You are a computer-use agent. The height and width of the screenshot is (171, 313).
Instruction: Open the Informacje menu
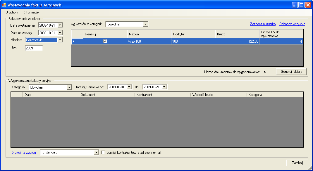31,12
